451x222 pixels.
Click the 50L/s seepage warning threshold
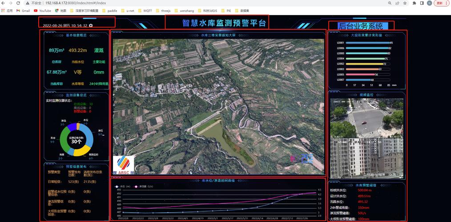tap(362, 213)
